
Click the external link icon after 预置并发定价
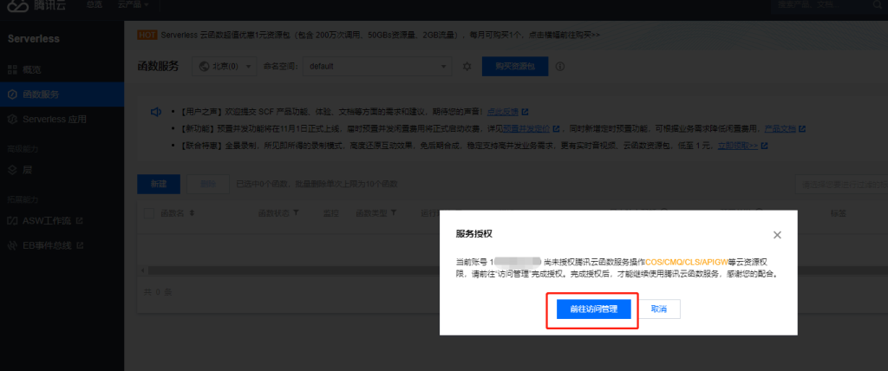(557, 129)
